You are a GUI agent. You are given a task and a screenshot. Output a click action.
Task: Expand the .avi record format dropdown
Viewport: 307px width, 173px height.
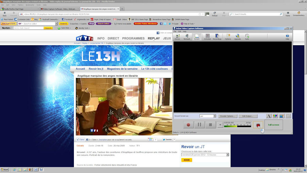click(x=214, y=116)
